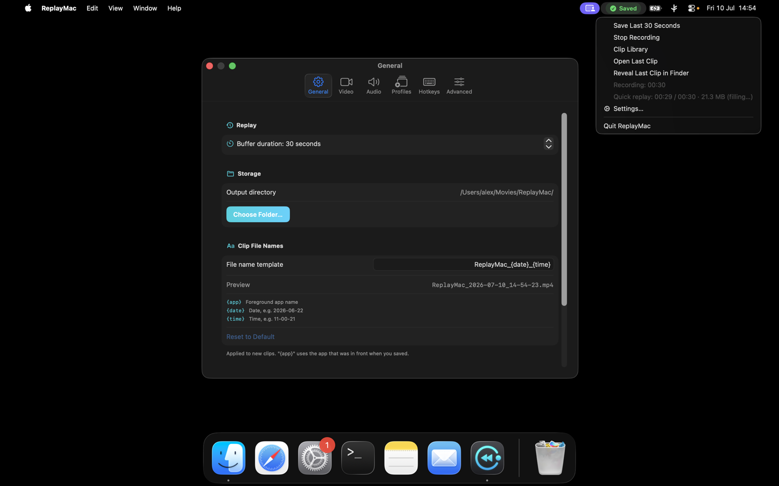
Task: Open Trash from the Dock
Action: click(550, 458)
